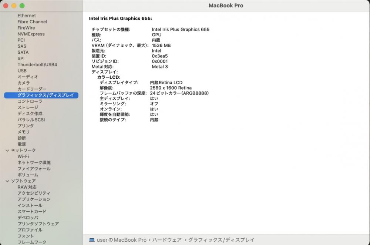Select the ソフトウェア category label

click(x=23, y=181)
